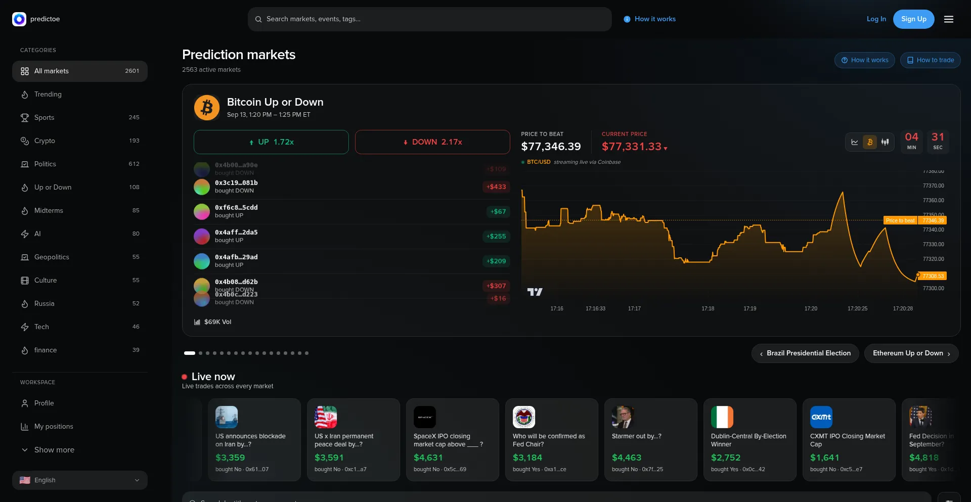This screenshot has width=971, height=502.
Task: Open finance category
Action: [80, 350]
